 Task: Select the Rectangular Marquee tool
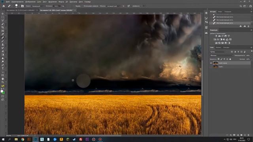(3, 17)
